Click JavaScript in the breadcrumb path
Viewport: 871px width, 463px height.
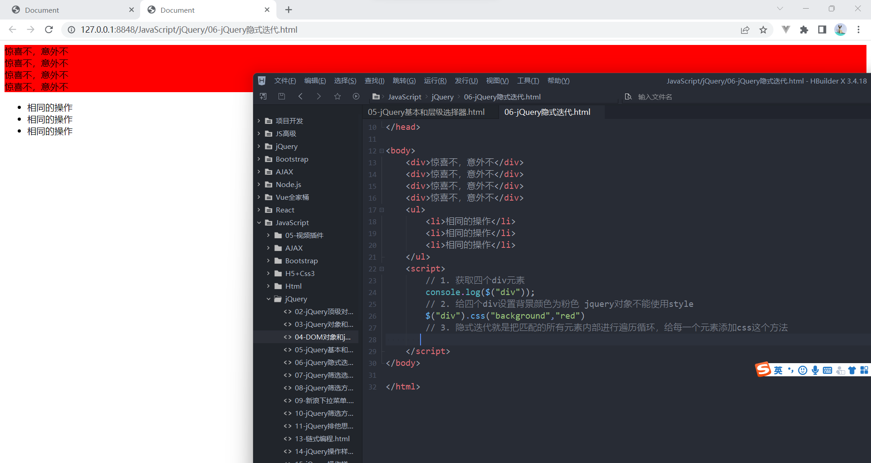(405, 97)
